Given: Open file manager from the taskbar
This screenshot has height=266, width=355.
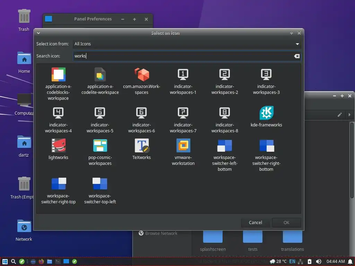Looking at the screenshot, I should (50, 261).
